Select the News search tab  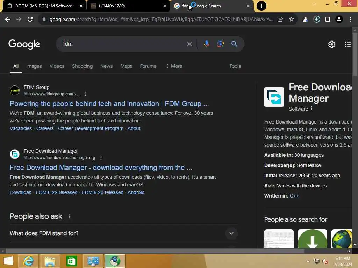[106, 66]
